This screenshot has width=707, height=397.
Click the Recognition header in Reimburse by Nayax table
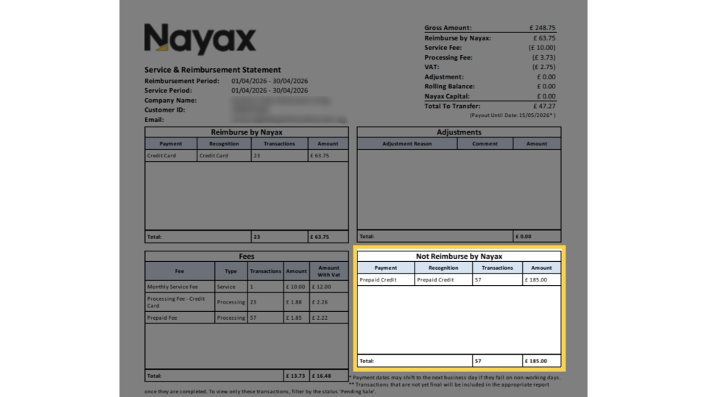pyautogui.click(x=224, y=143)
